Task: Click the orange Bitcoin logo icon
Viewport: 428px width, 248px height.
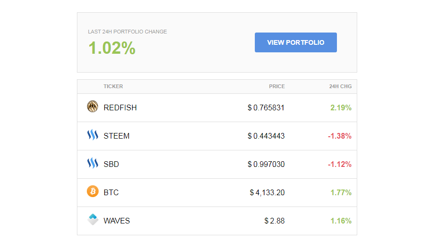Action: (92, 191)
